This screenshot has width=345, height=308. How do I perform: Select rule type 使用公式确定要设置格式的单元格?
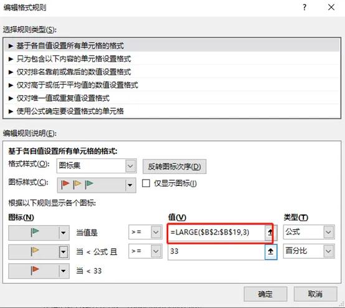click(172, 111)
